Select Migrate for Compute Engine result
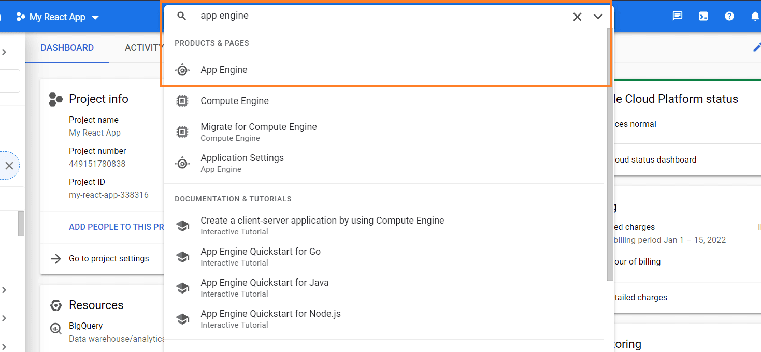The image size is (761, 352). (x=384, y=132)
